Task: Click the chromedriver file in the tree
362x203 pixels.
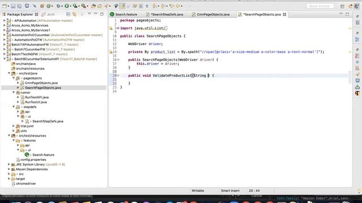Action: [x=26, y=184]
